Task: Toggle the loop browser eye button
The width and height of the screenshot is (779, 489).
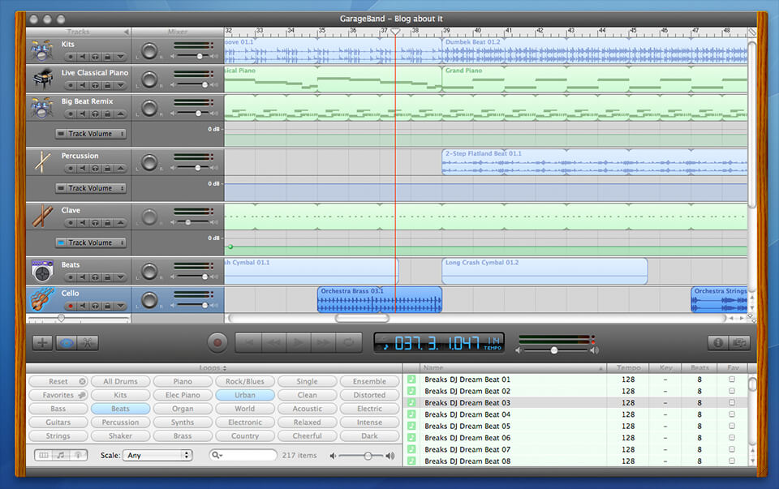Action: [67, 342]
